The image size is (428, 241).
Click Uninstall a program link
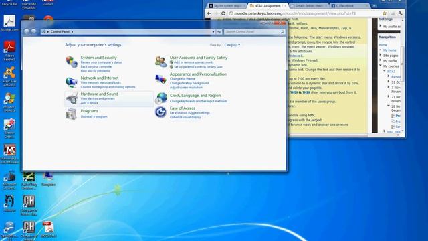point(94,116)
